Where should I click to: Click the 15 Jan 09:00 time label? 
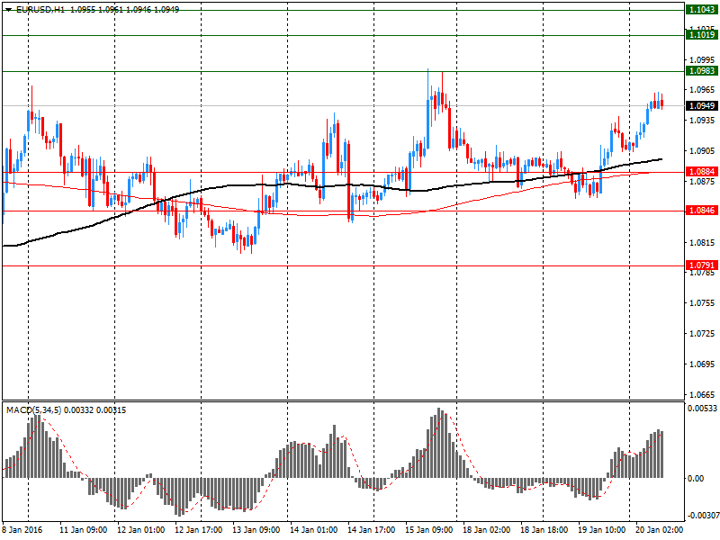coord(429,530)
